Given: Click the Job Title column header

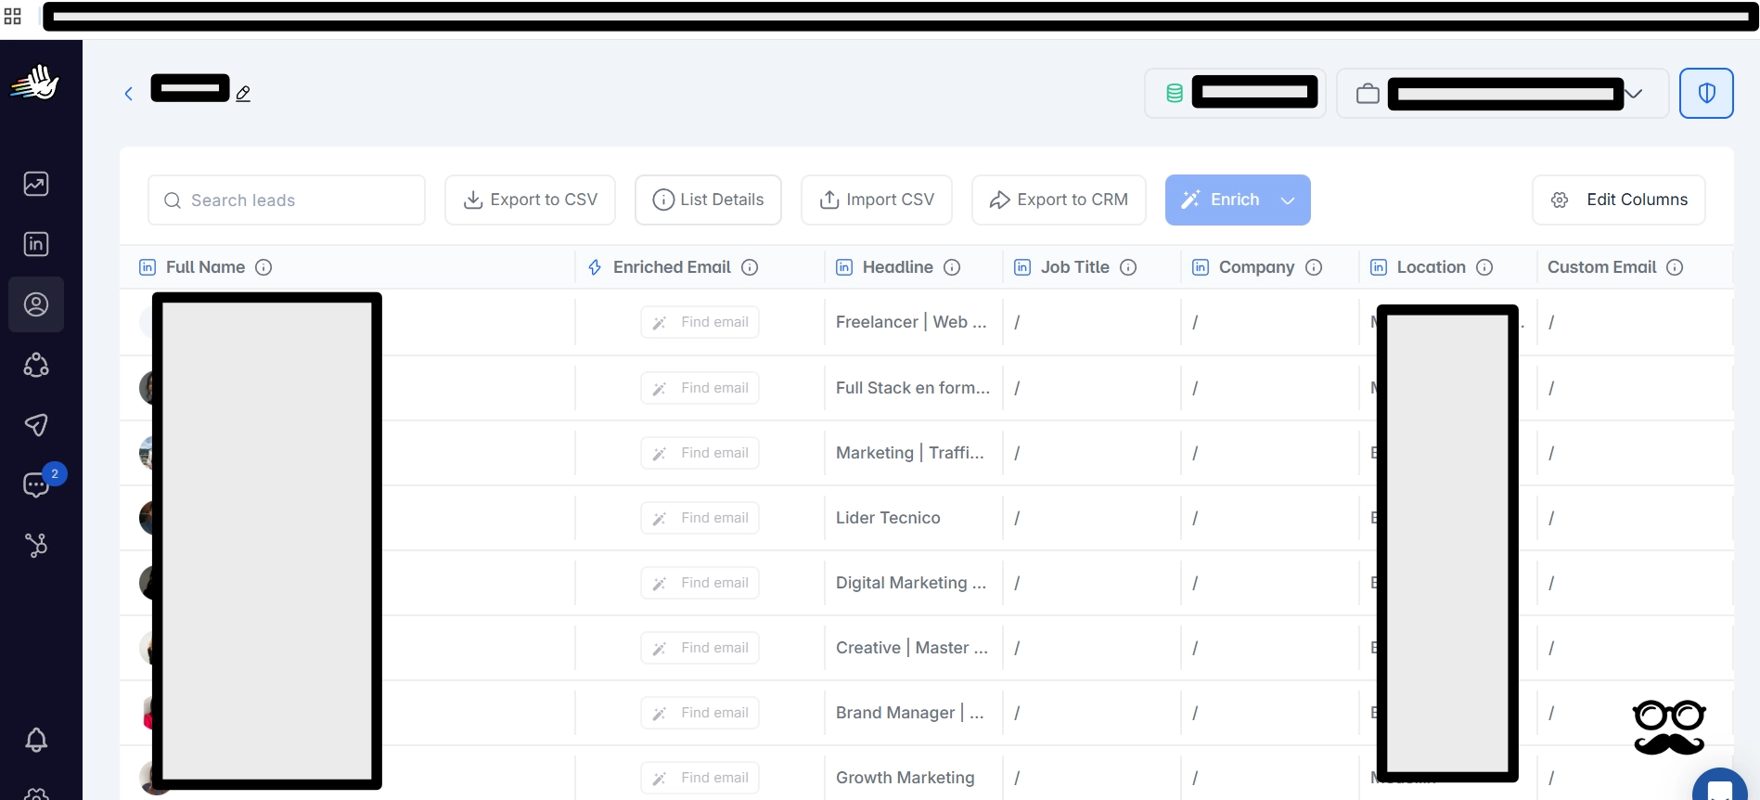Looking at the screenshot, I should tap(1074, 267).
